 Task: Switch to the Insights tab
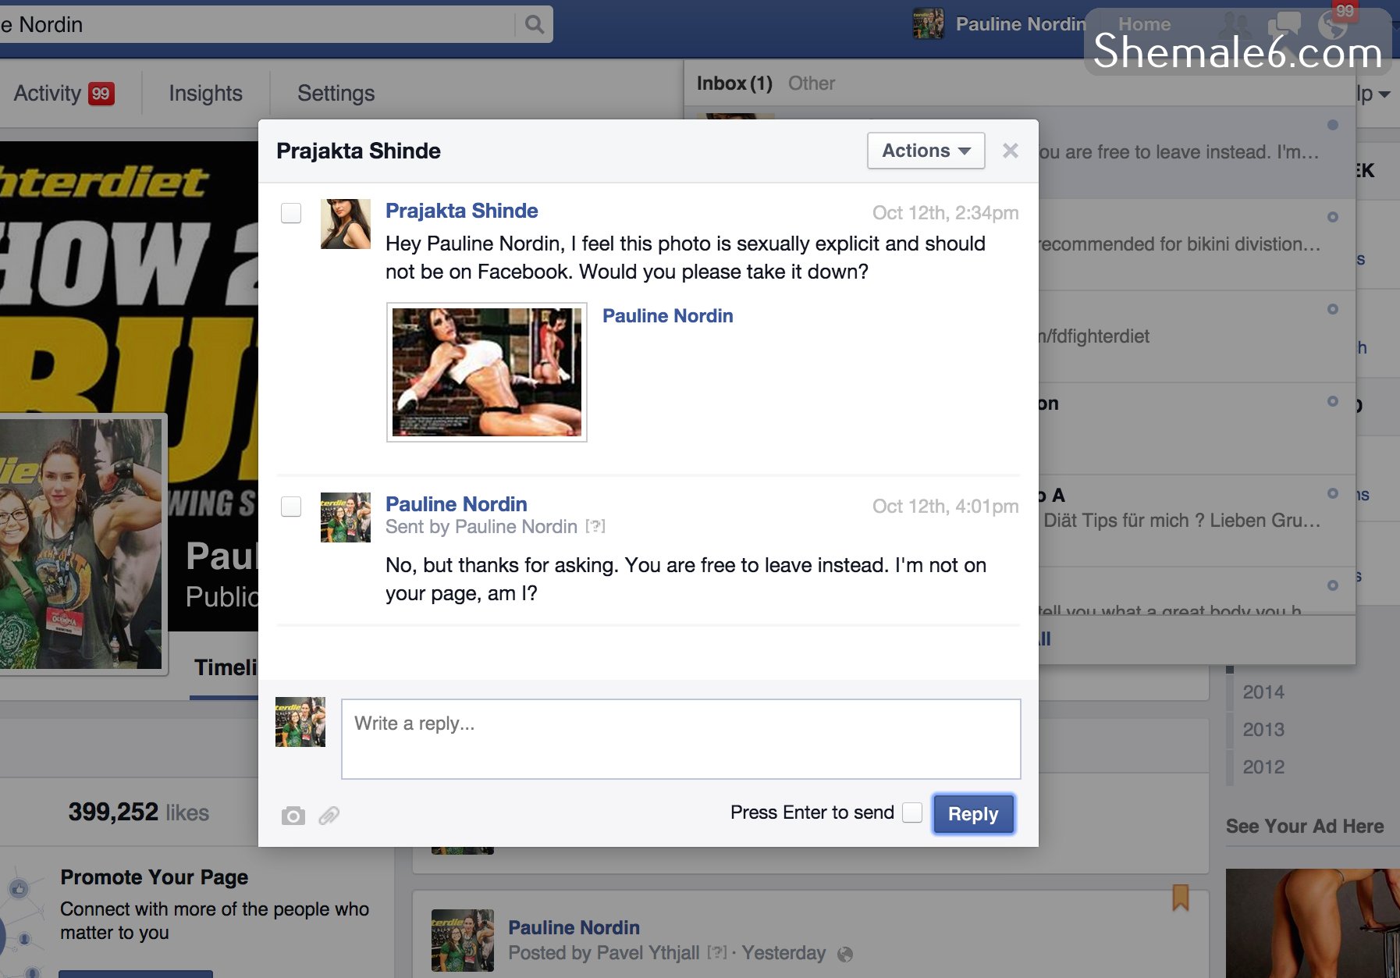click(x=206, y=93)
